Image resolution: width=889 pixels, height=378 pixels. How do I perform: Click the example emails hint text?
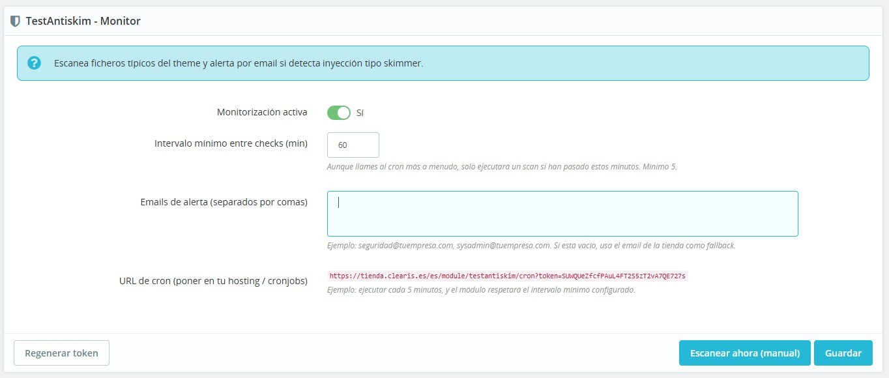point(531,246)
